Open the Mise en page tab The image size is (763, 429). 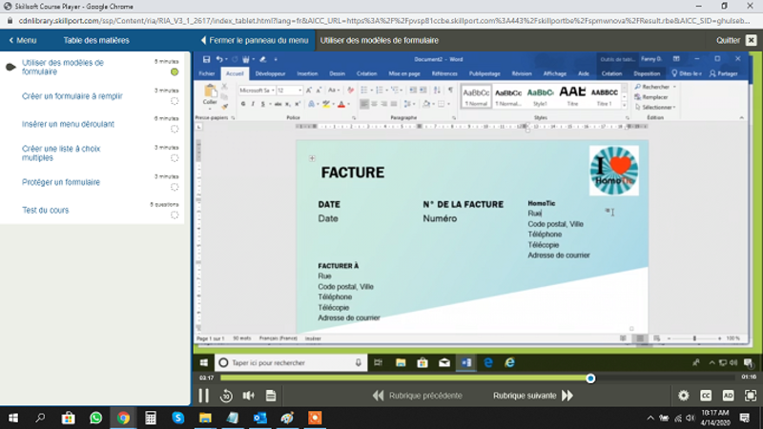tap(403, 74)
